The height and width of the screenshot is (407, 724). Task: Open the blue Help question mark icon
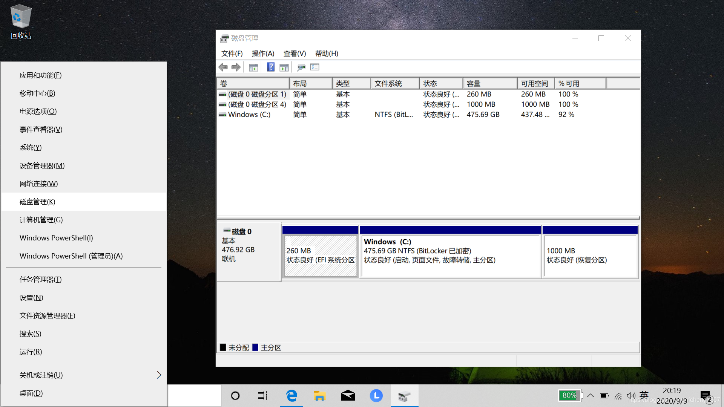(271, 67)
